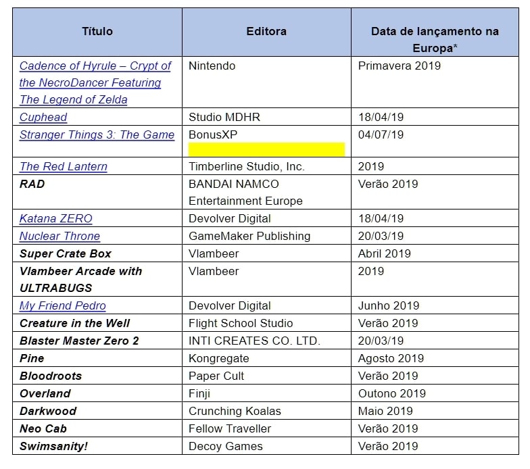530x469 pixels.
Task: Click the Junho 2019 release date
Action: point(389,305)
